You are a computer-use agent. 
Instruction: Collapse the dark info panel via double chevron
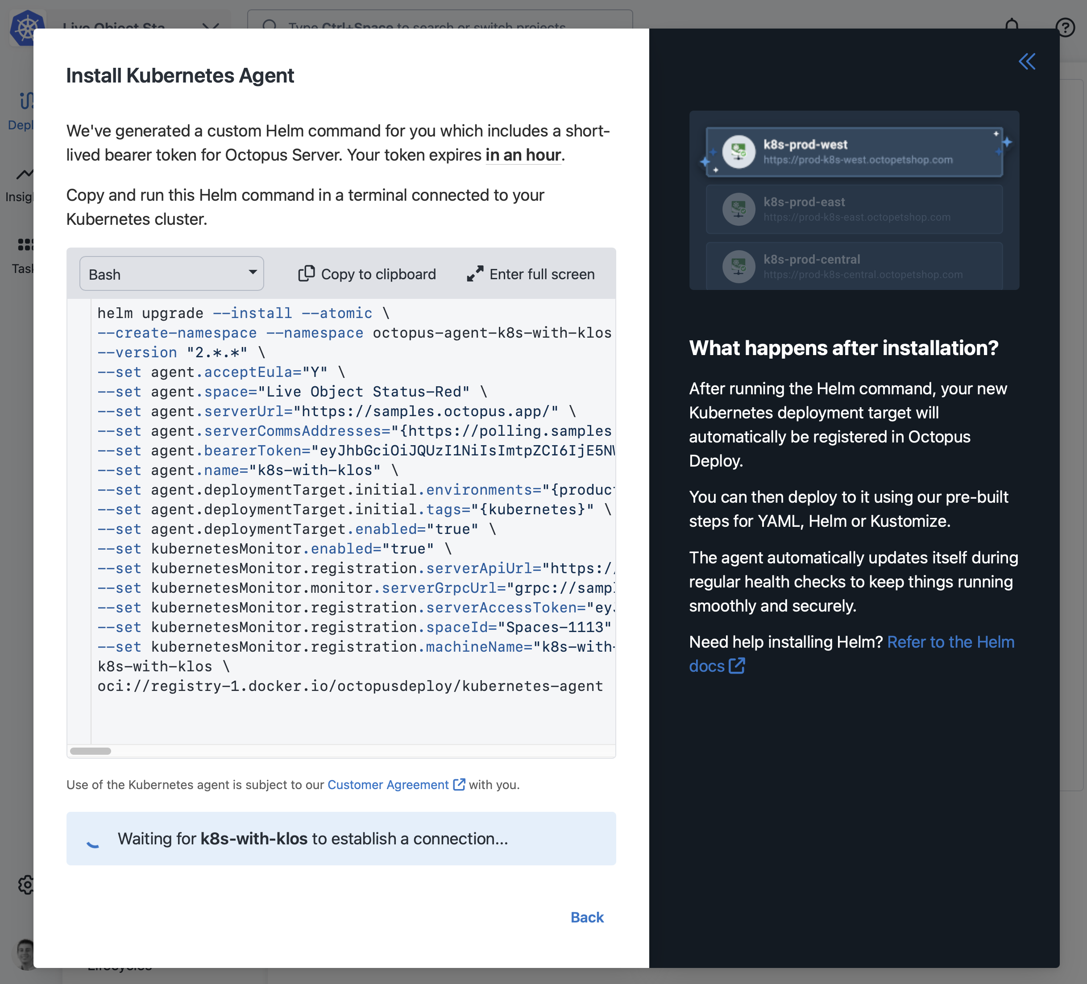pos(1027,62)
